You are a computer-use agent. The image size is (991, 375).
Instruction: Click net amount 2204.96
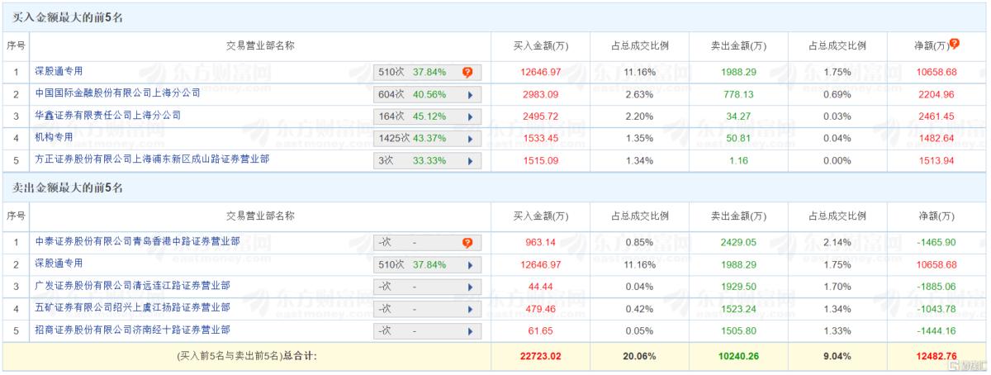pos(936,95)
